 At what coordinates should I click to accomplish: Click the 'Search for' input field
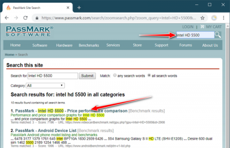(53, 76)
